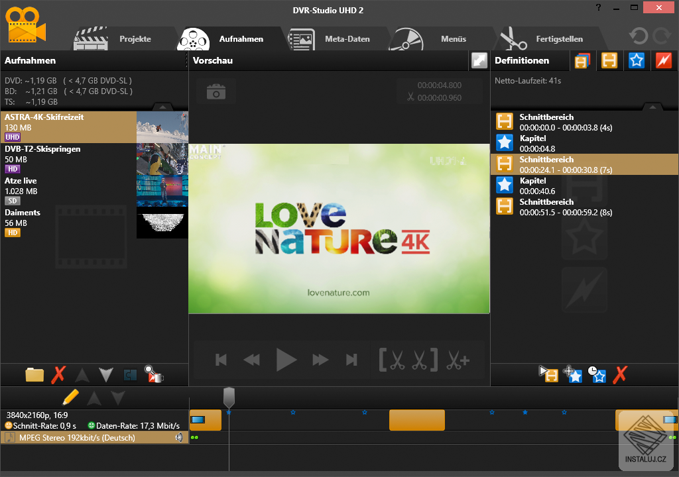Toggle the audio speaker on MPEG Stereo track

coord(178,438)
